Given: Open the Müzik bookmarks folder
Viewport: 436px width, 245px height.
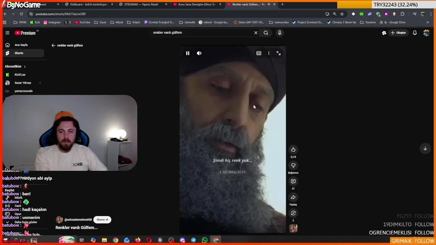Looking at the screenshot, I should point(117,22).
